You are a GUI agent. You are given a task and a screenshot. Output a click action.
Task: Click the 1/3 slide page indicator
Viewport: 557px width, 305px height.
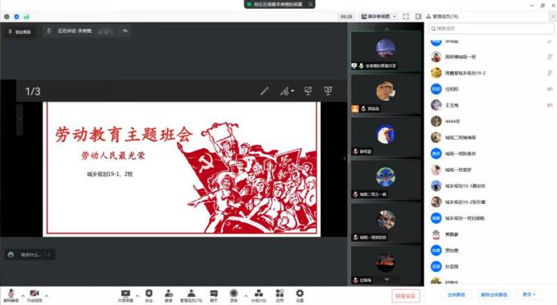coord(33,91)
